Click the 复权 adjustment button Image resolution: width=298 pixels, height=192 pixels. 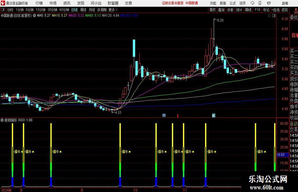[213, 10]
